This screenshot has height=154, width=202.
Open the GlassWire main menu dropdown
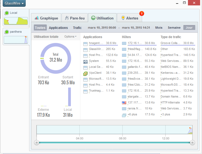tap(14, 3)
